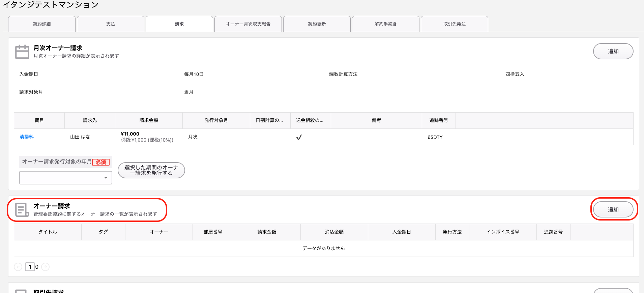This screenshot has width=644, height=293.
Task: Click the 請求金額 header in monthly table
Action: (149, 120)
